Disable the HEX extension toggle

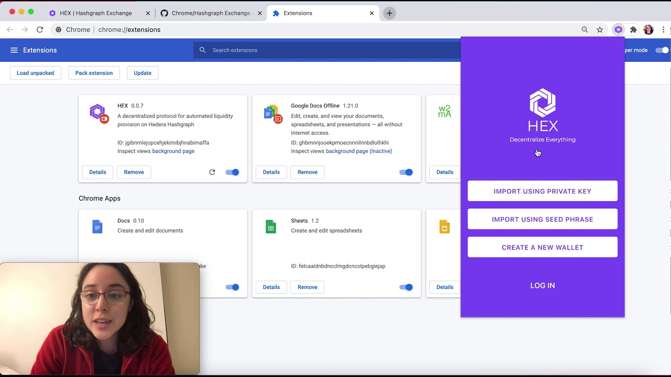(x=232, y=172)
